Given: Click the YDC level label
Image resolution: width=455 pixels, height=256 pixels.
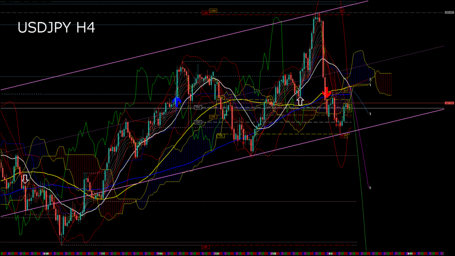Looking at the screenshot, I should pyautogui.click(x=198, y=107).
